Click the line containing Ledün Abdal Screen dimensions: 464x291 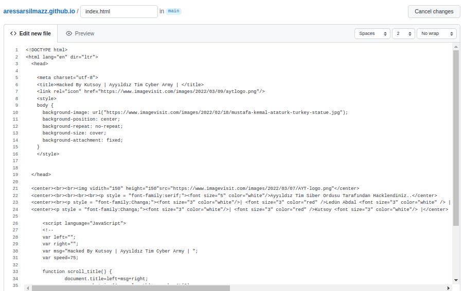(241, 202)
